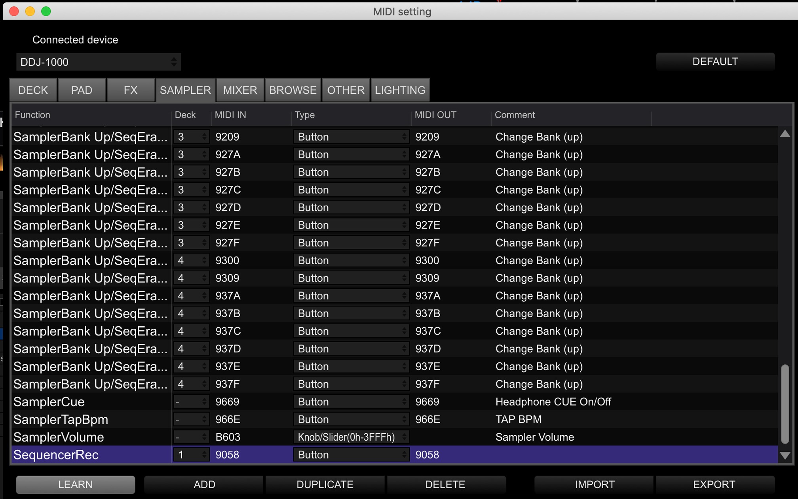Switch to the OTHER tab

346,90
